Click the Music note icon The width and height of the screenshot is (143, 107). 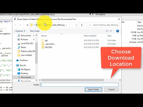pyautogui.click(x=19, y=47)
